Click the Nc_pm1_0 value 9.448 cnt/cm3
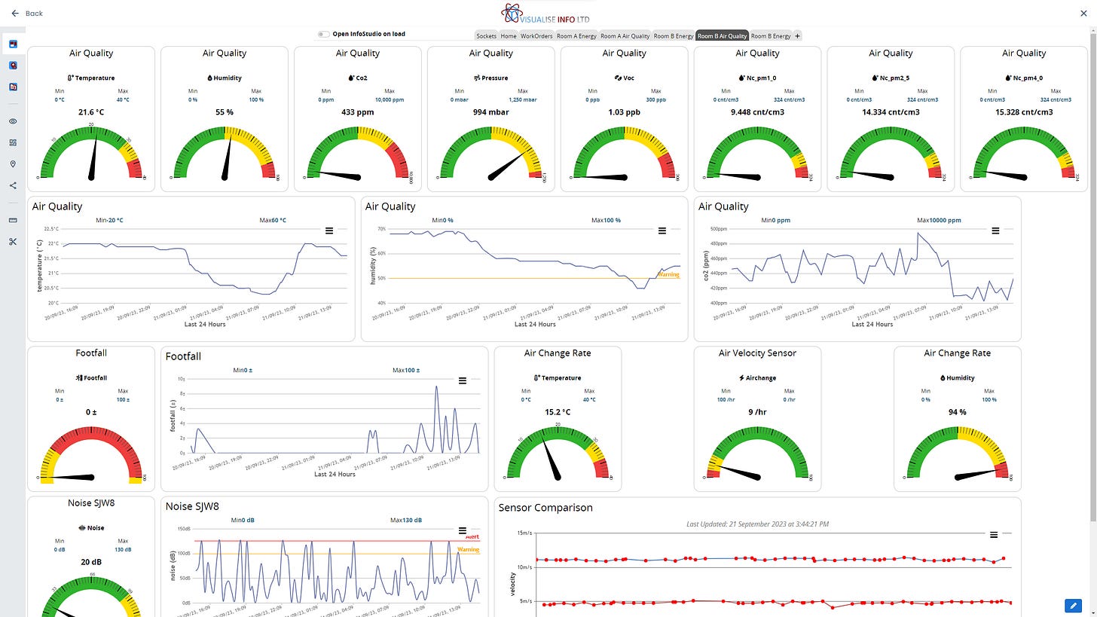The width and height of the screenshot is (1097, 617). [x=757, y=112]
